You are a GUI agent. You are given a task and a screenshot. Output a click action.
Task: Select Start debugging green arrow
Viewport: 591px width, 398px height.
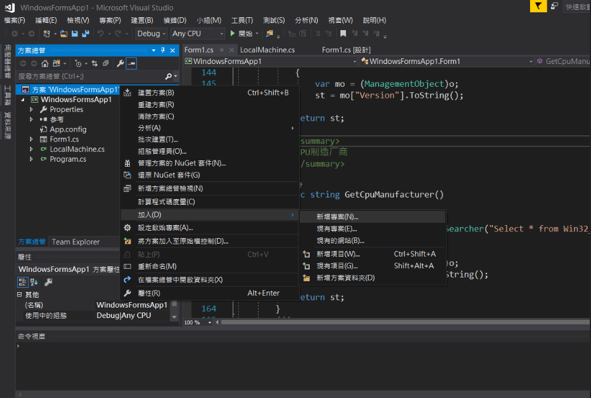(x=233, y=34)
